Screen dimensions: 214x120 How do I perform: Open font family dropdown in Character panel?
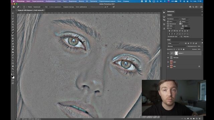174,19
